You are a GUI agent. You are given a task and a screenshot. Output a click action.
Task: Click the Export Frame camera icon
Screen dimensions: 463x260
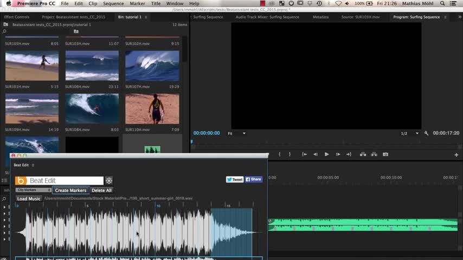pyautogui.click(x=385, y=154)
